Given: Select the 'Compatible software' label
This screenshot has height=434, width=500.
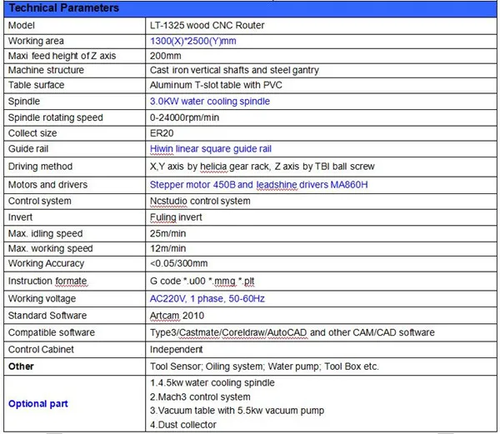Looking at the screenshot, I should click(x=52, y=333).
